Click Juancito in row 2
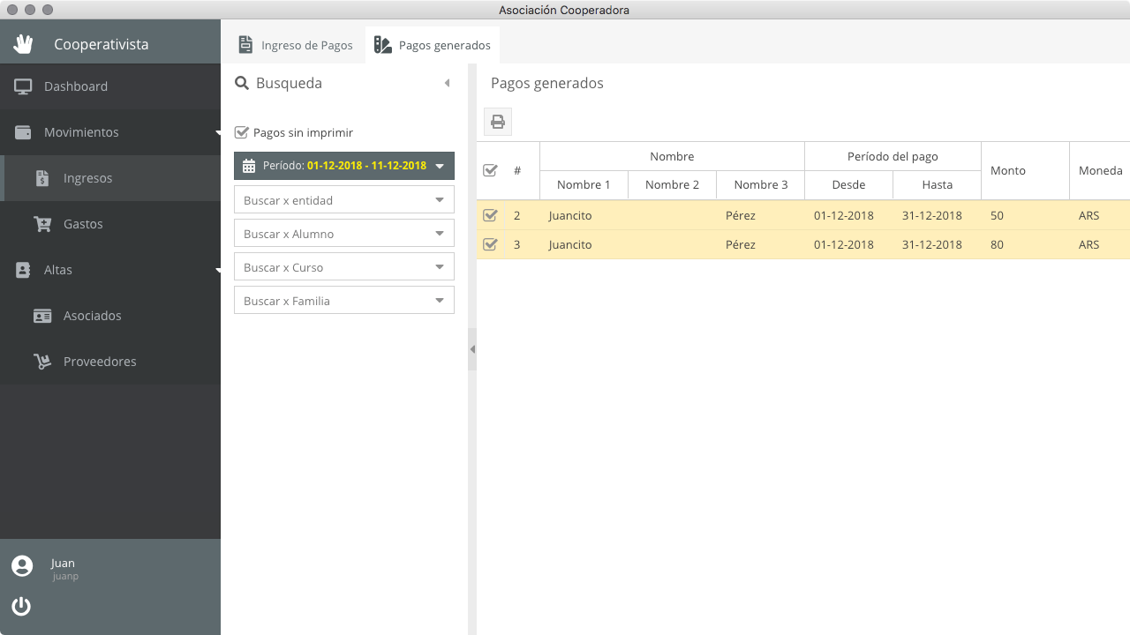The height and width of the screenshot is (635, 1130). (x=570, y=215)
